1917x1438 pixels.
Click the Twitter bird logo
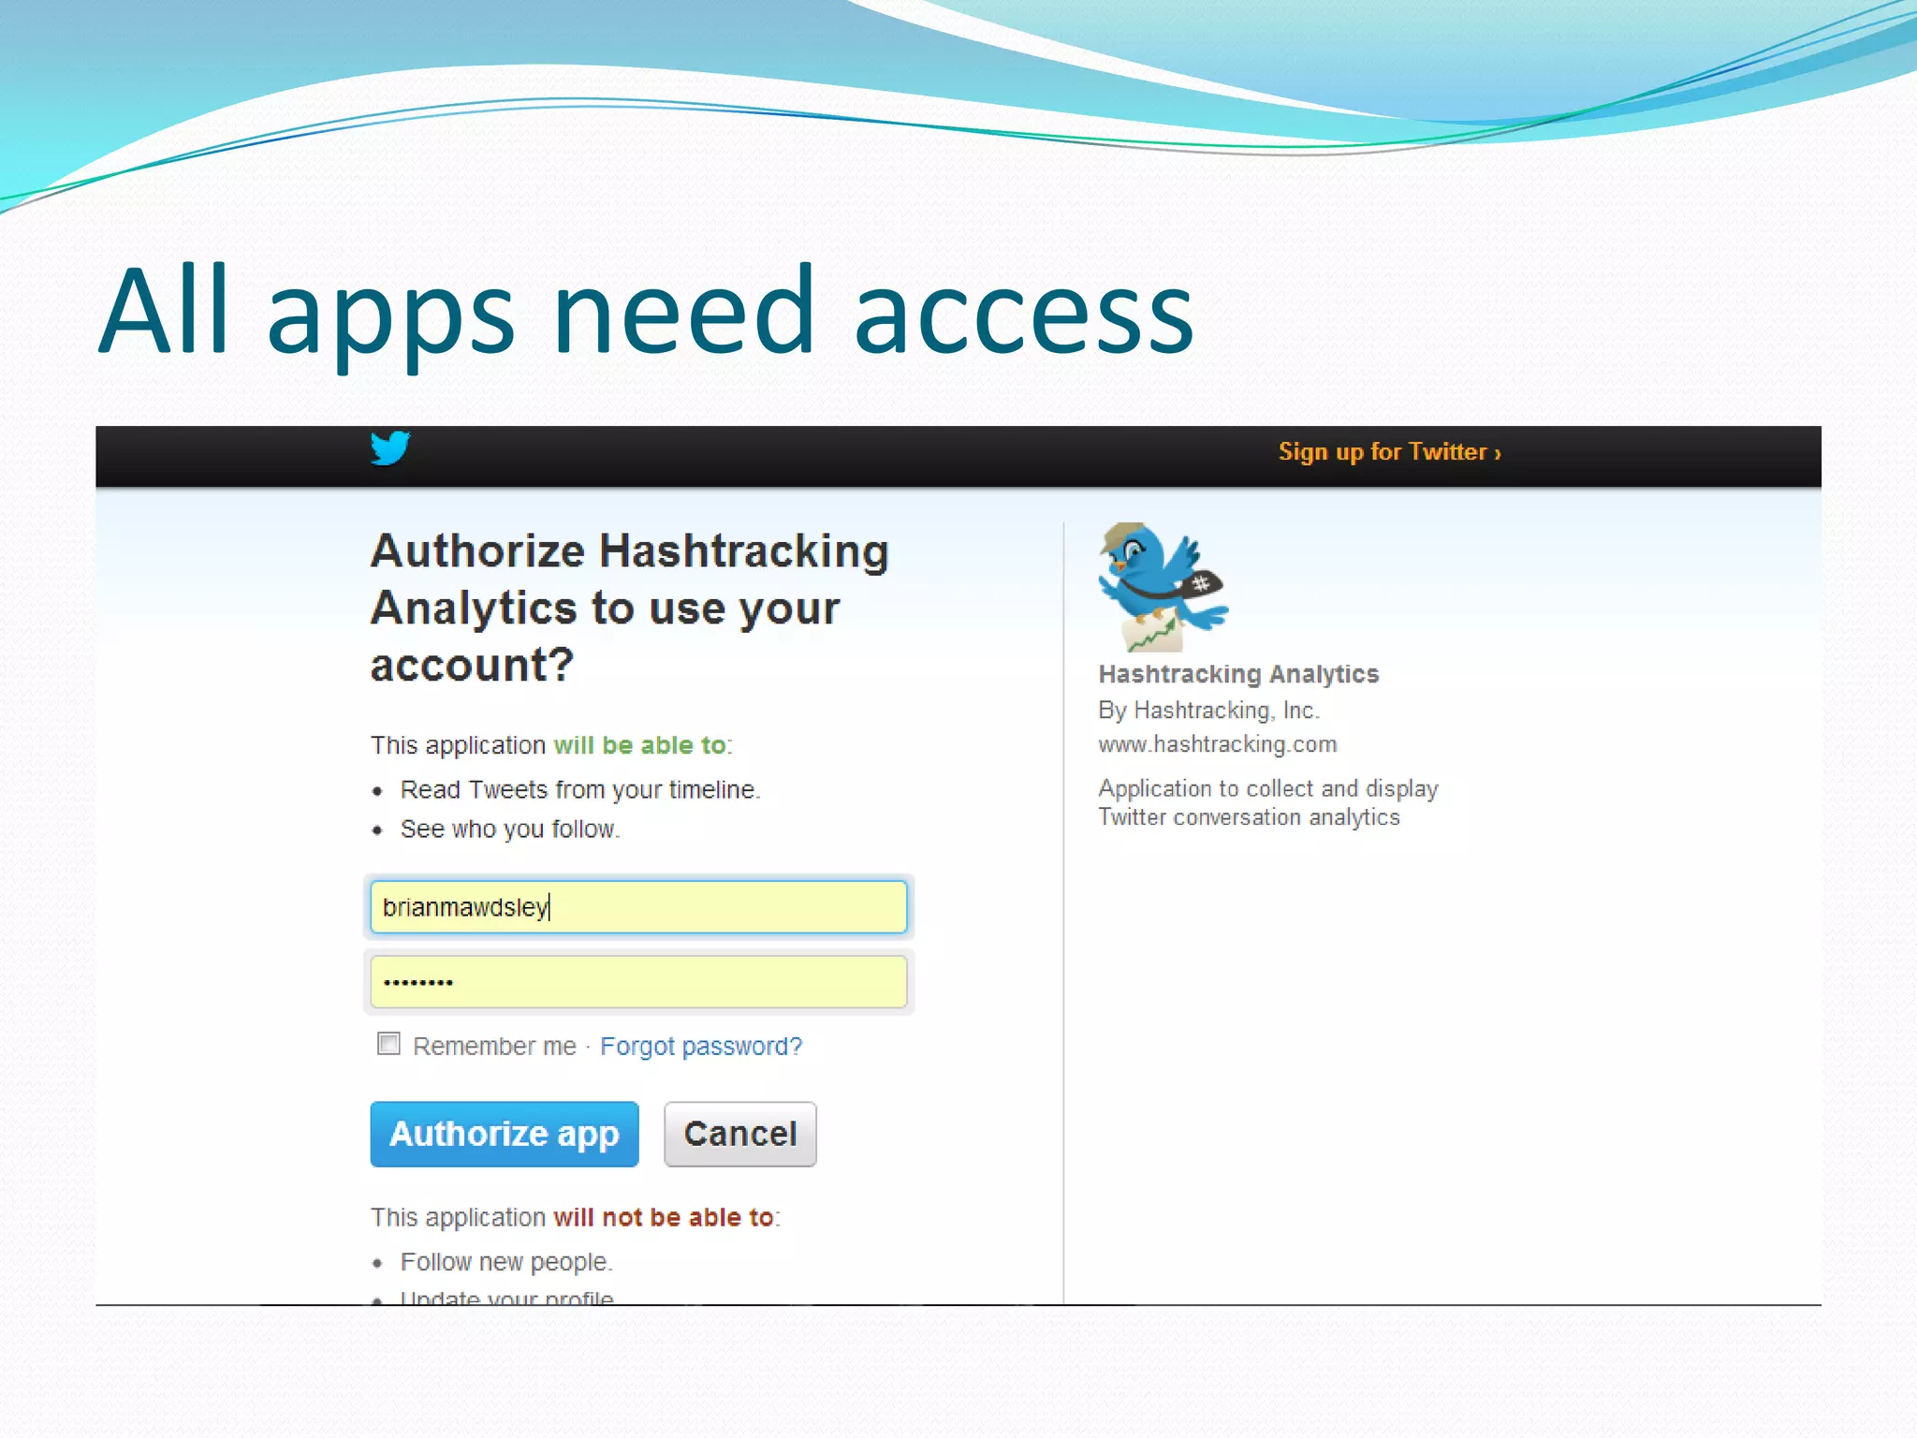(x=389, y=448)
